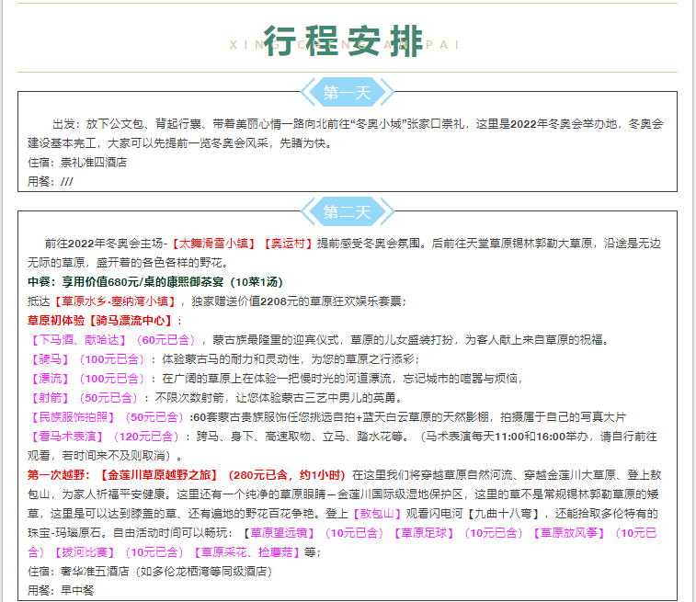Click the 【拔河比赛】 activity label
Viewport: 696px width, 602px height.
click(x=83, y=552)
